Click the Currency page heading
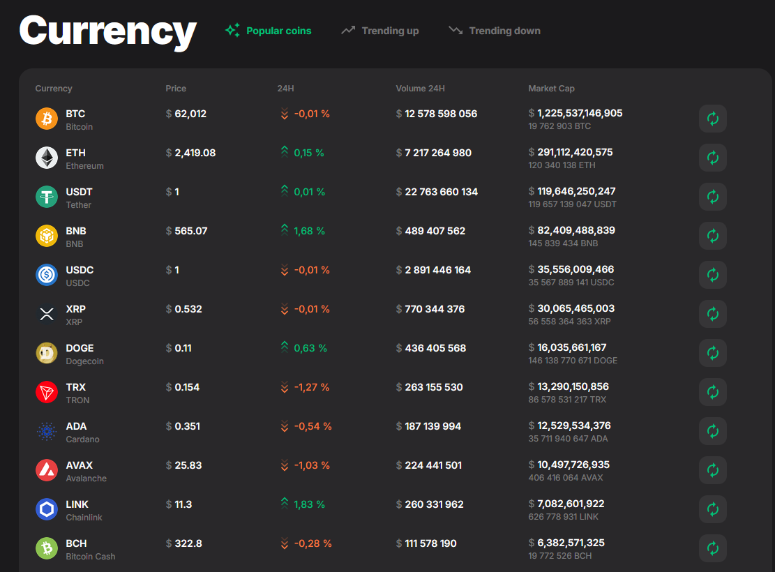775x572 pixels. coord(107,31)
